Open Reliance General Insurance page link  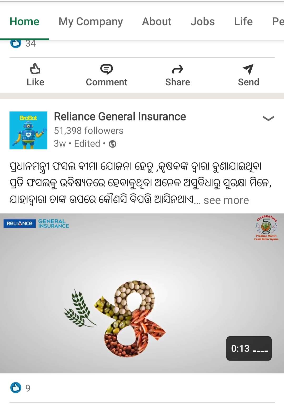tap(120, 116)
